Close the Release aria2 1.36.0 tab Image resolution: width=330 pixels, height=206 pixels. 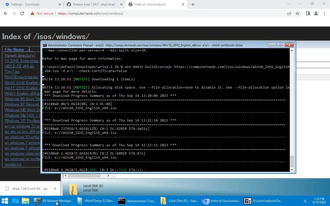(121, 4)
